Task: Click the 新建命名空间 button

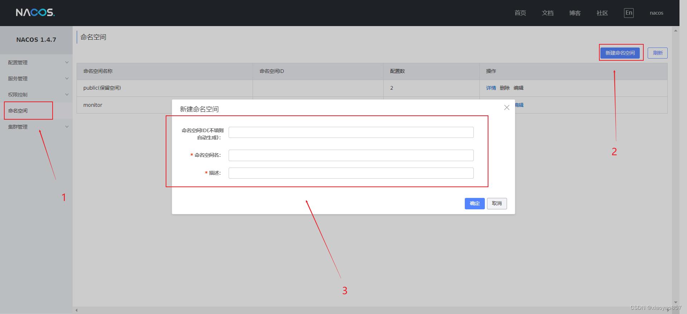Action: (x=620, y=53)
